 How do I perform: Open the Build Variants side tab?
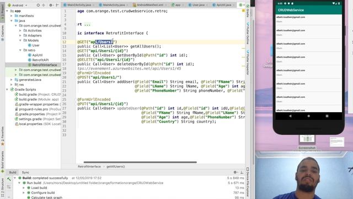[2, 161]
